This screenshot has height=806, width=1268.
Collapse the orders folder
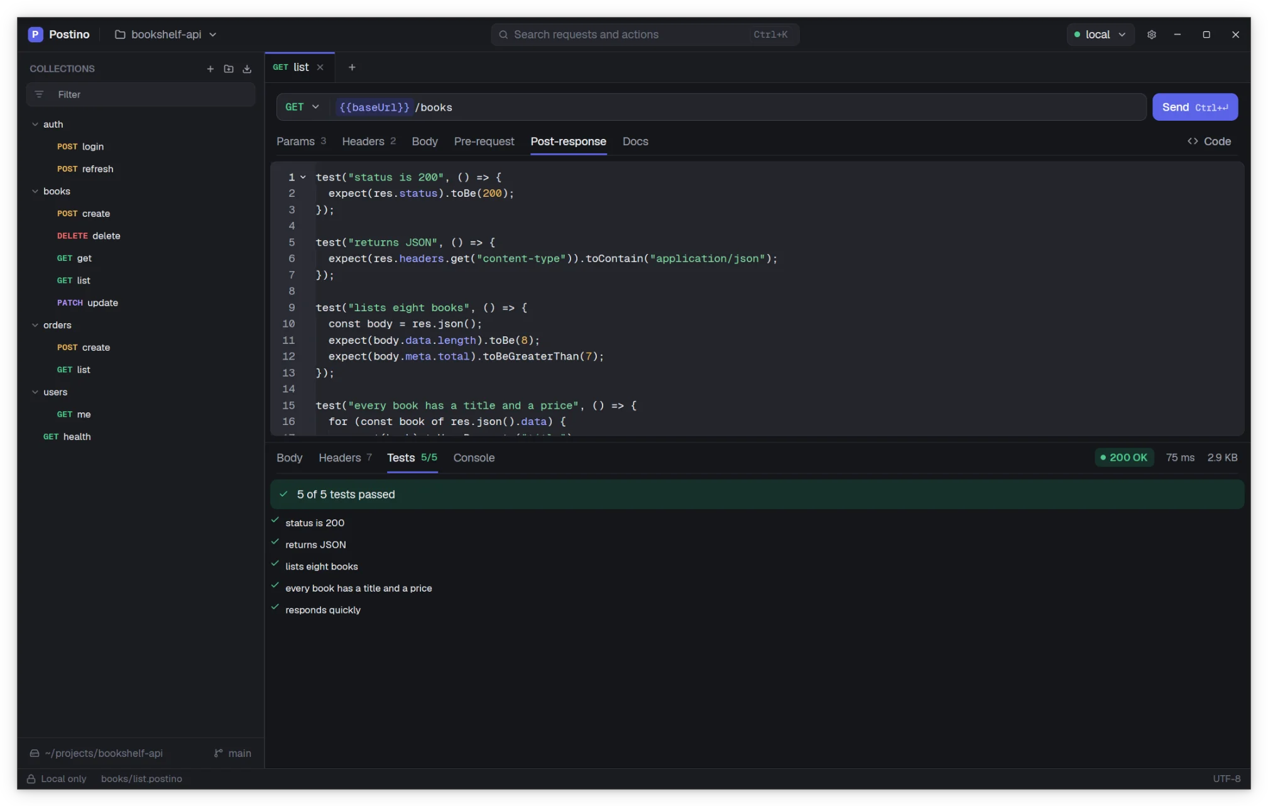click(x=35, y=325)
